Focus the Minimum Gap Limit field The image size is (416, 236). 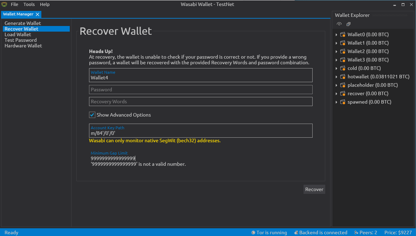pos(200,158)
